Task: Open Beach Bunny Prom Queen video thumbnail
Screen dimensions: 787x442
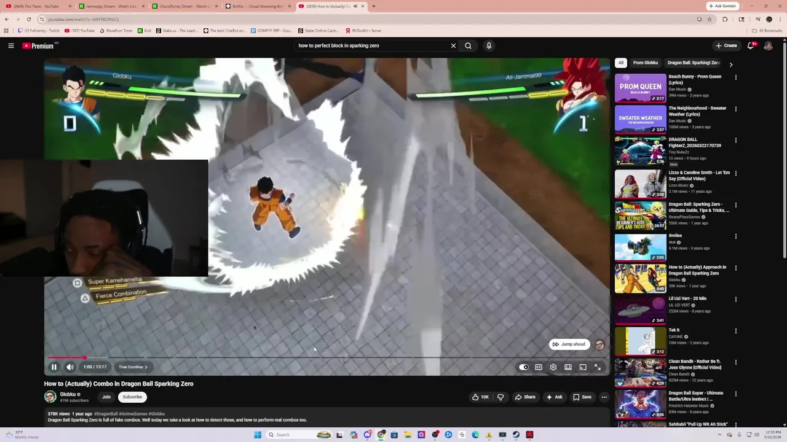Action: tap(640, 88)
